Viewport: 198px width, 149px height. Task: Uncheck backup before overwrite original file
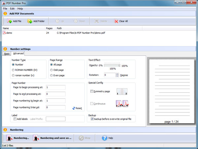tap(92, 119)
